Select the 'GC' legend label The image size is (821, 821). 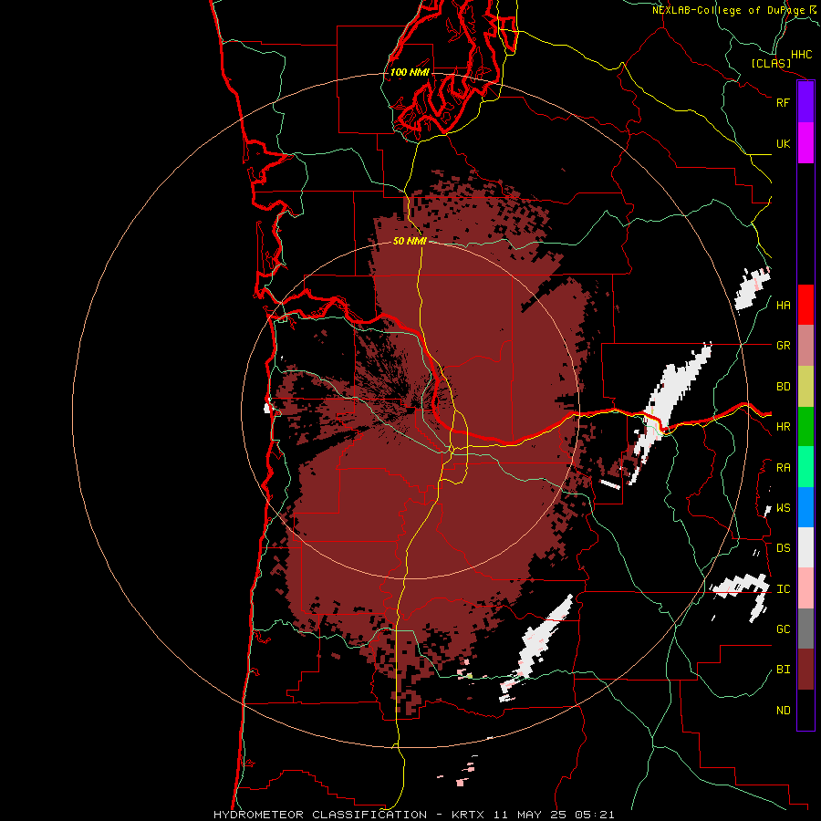click(783, 629)
